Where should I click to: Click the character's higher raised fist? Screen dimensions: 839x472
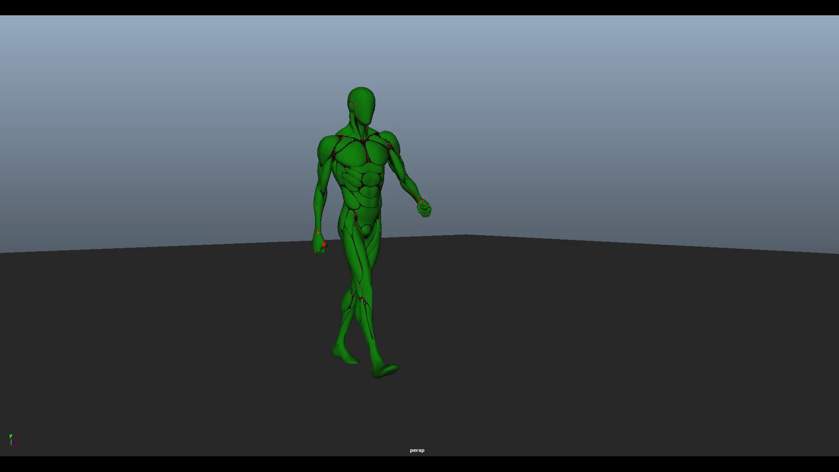click(425, 208)
